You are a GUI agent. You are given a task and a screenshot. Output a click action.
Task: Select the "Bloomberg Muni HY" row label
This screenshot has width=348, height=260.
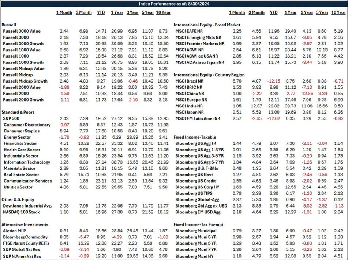pyautogui.click(x=194, y=256)
